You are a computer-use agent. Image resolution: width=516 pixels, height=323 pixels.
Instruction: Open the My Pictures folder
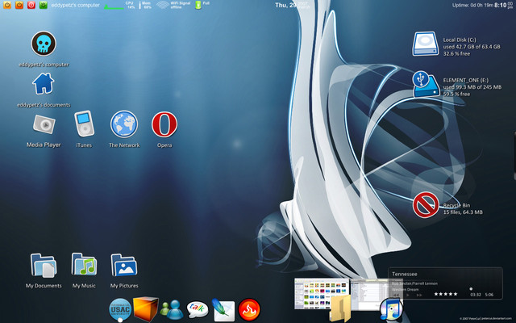124,265
